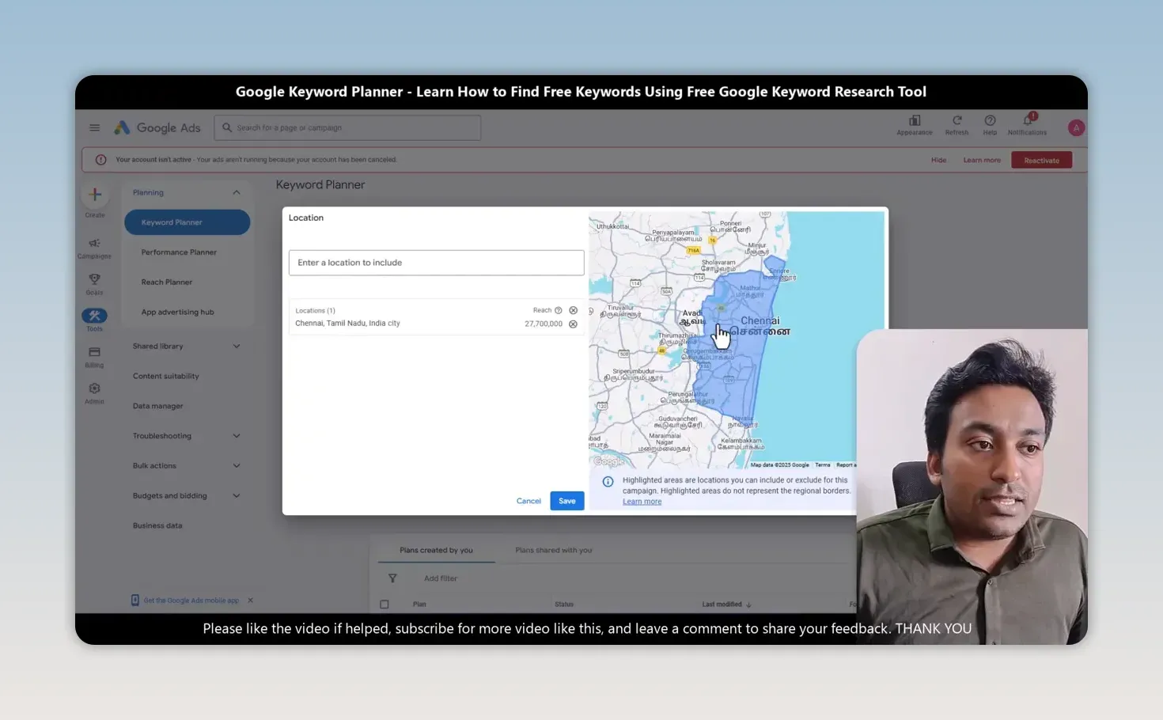Expand Budgets and bidding section
1163x720 pixels.
click(x=236, y=496)
